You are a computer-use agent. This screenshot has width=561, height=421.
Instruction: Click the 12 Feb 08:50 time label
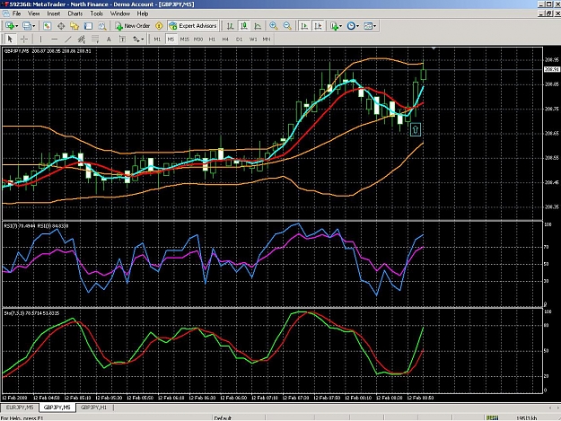(421, 398)
